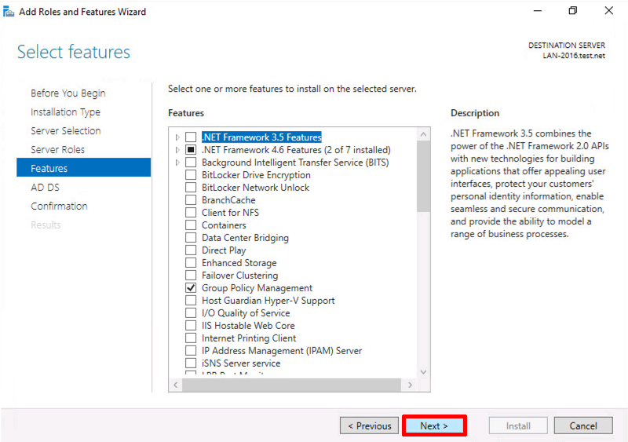628x442 pixels.
Task: Click the horizontal scroll left arrow
Action: [x=175, y=385]
